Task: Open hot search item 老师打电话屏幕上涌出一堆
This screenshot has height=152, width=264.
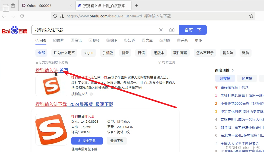Action: [x=242, y=96]
